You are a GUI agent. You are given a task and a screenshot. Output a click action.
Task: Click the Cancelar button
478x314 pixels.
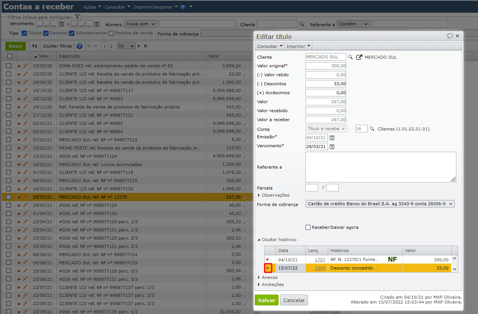point(294,300)
